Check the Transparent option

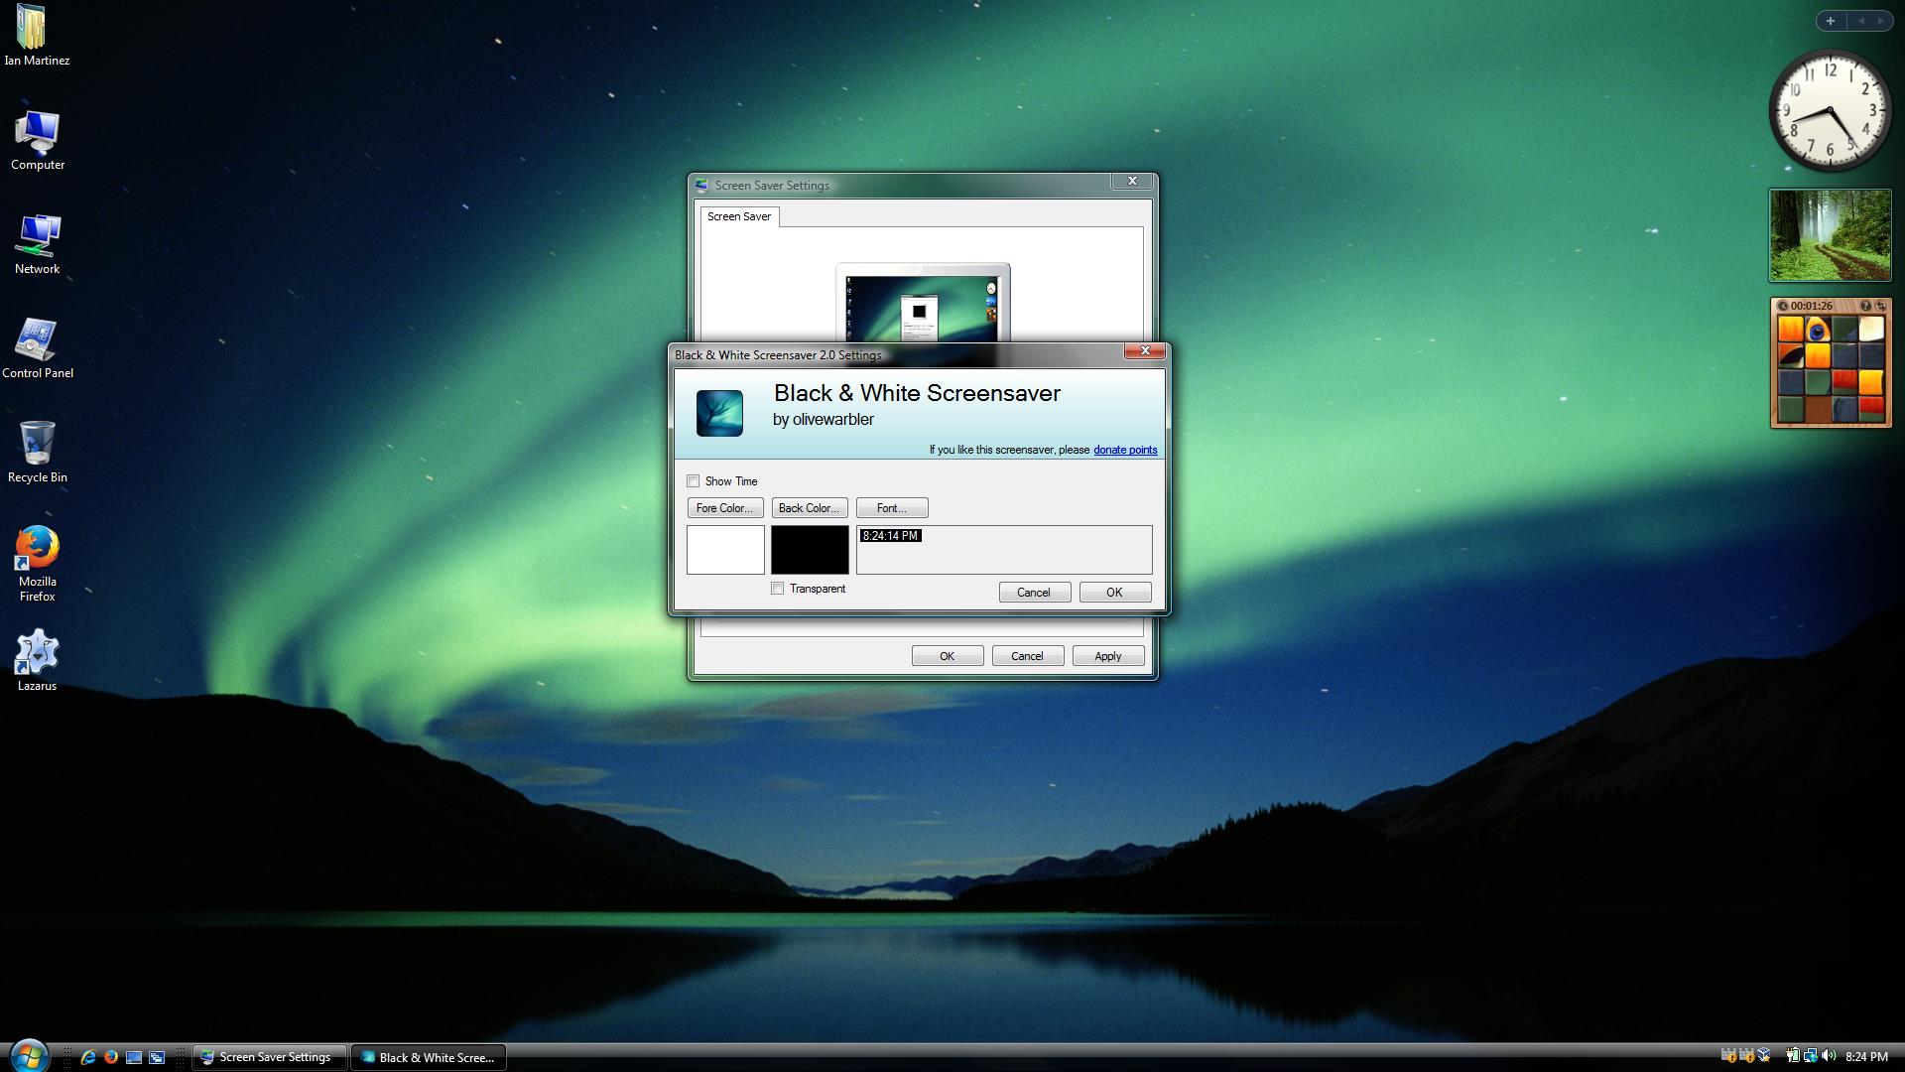pos(778,589)
